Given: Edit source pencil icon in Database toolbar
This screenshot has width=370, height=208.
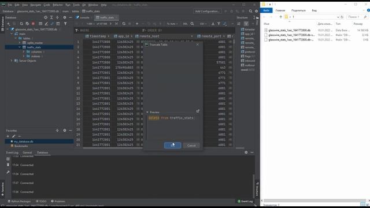Looking at the screenshot, I should [x=46, y=24].
